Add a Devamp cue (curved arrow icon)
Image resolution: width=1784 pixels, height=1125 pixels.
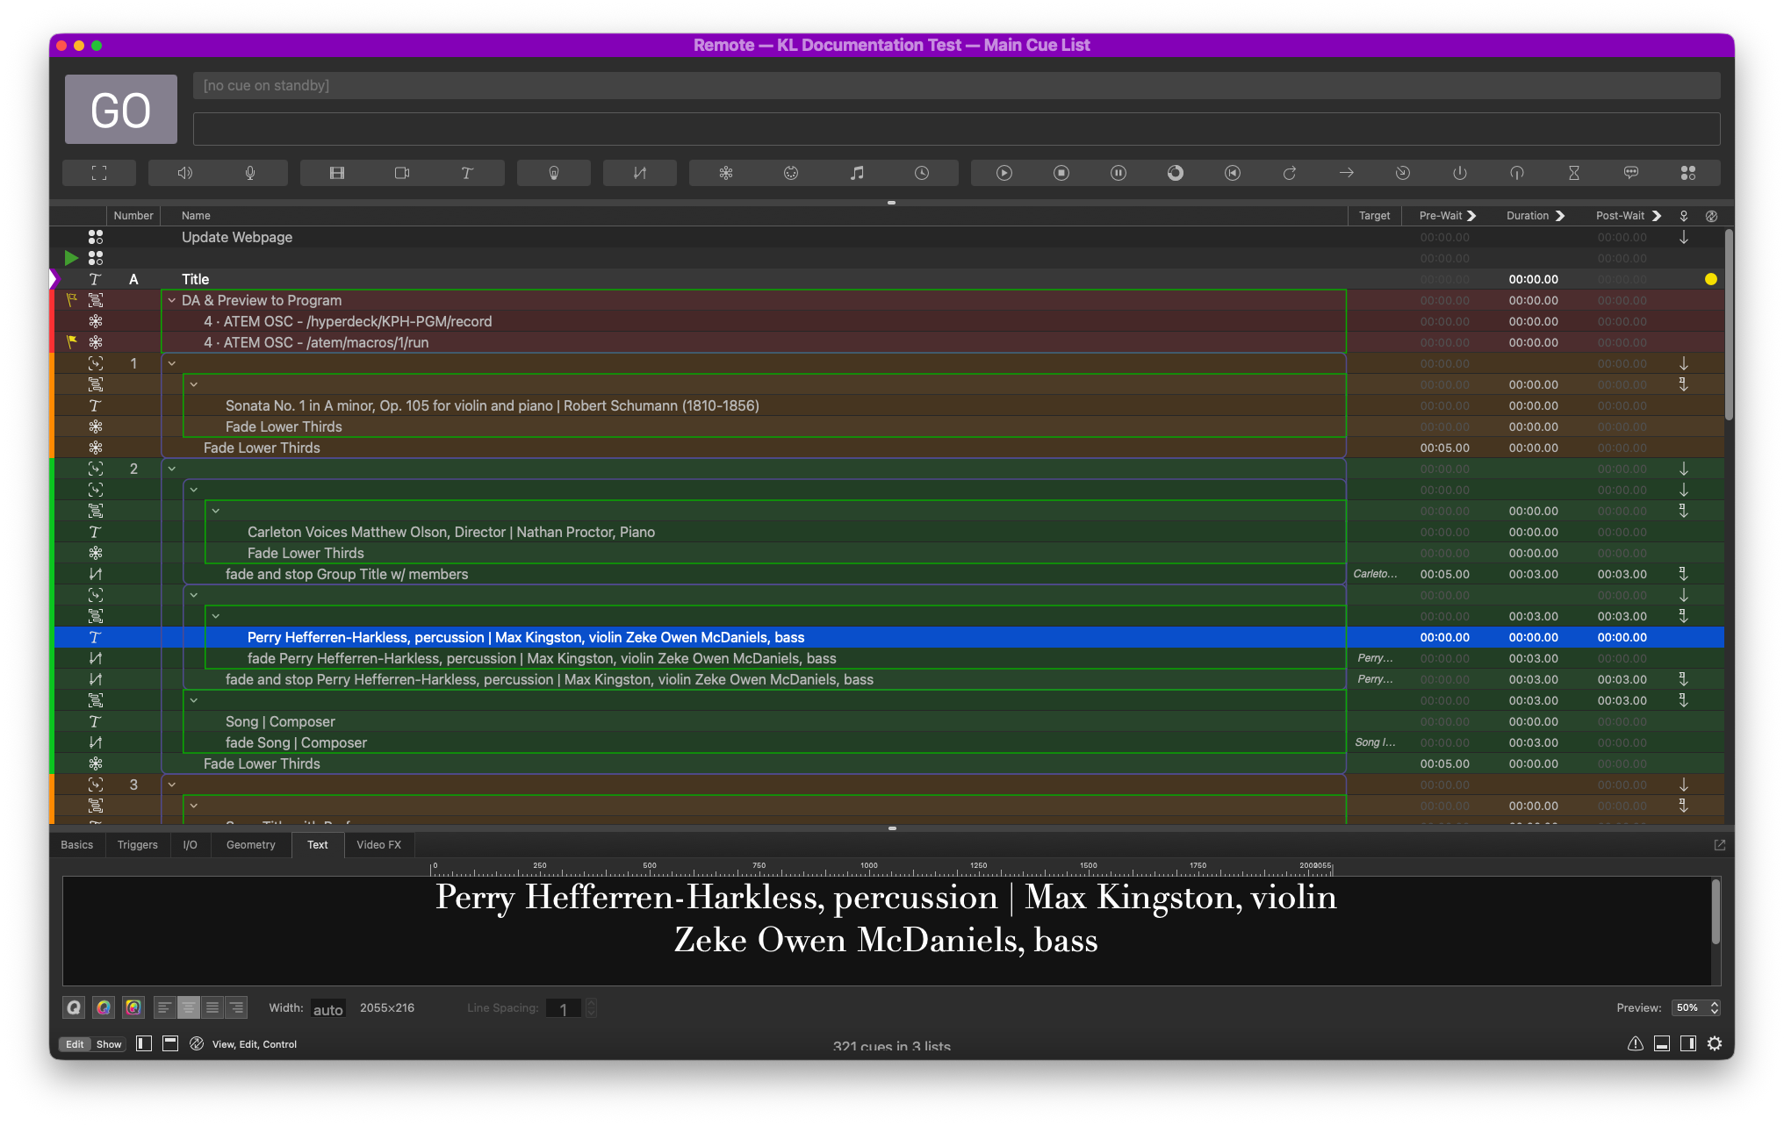[1290, 173]
